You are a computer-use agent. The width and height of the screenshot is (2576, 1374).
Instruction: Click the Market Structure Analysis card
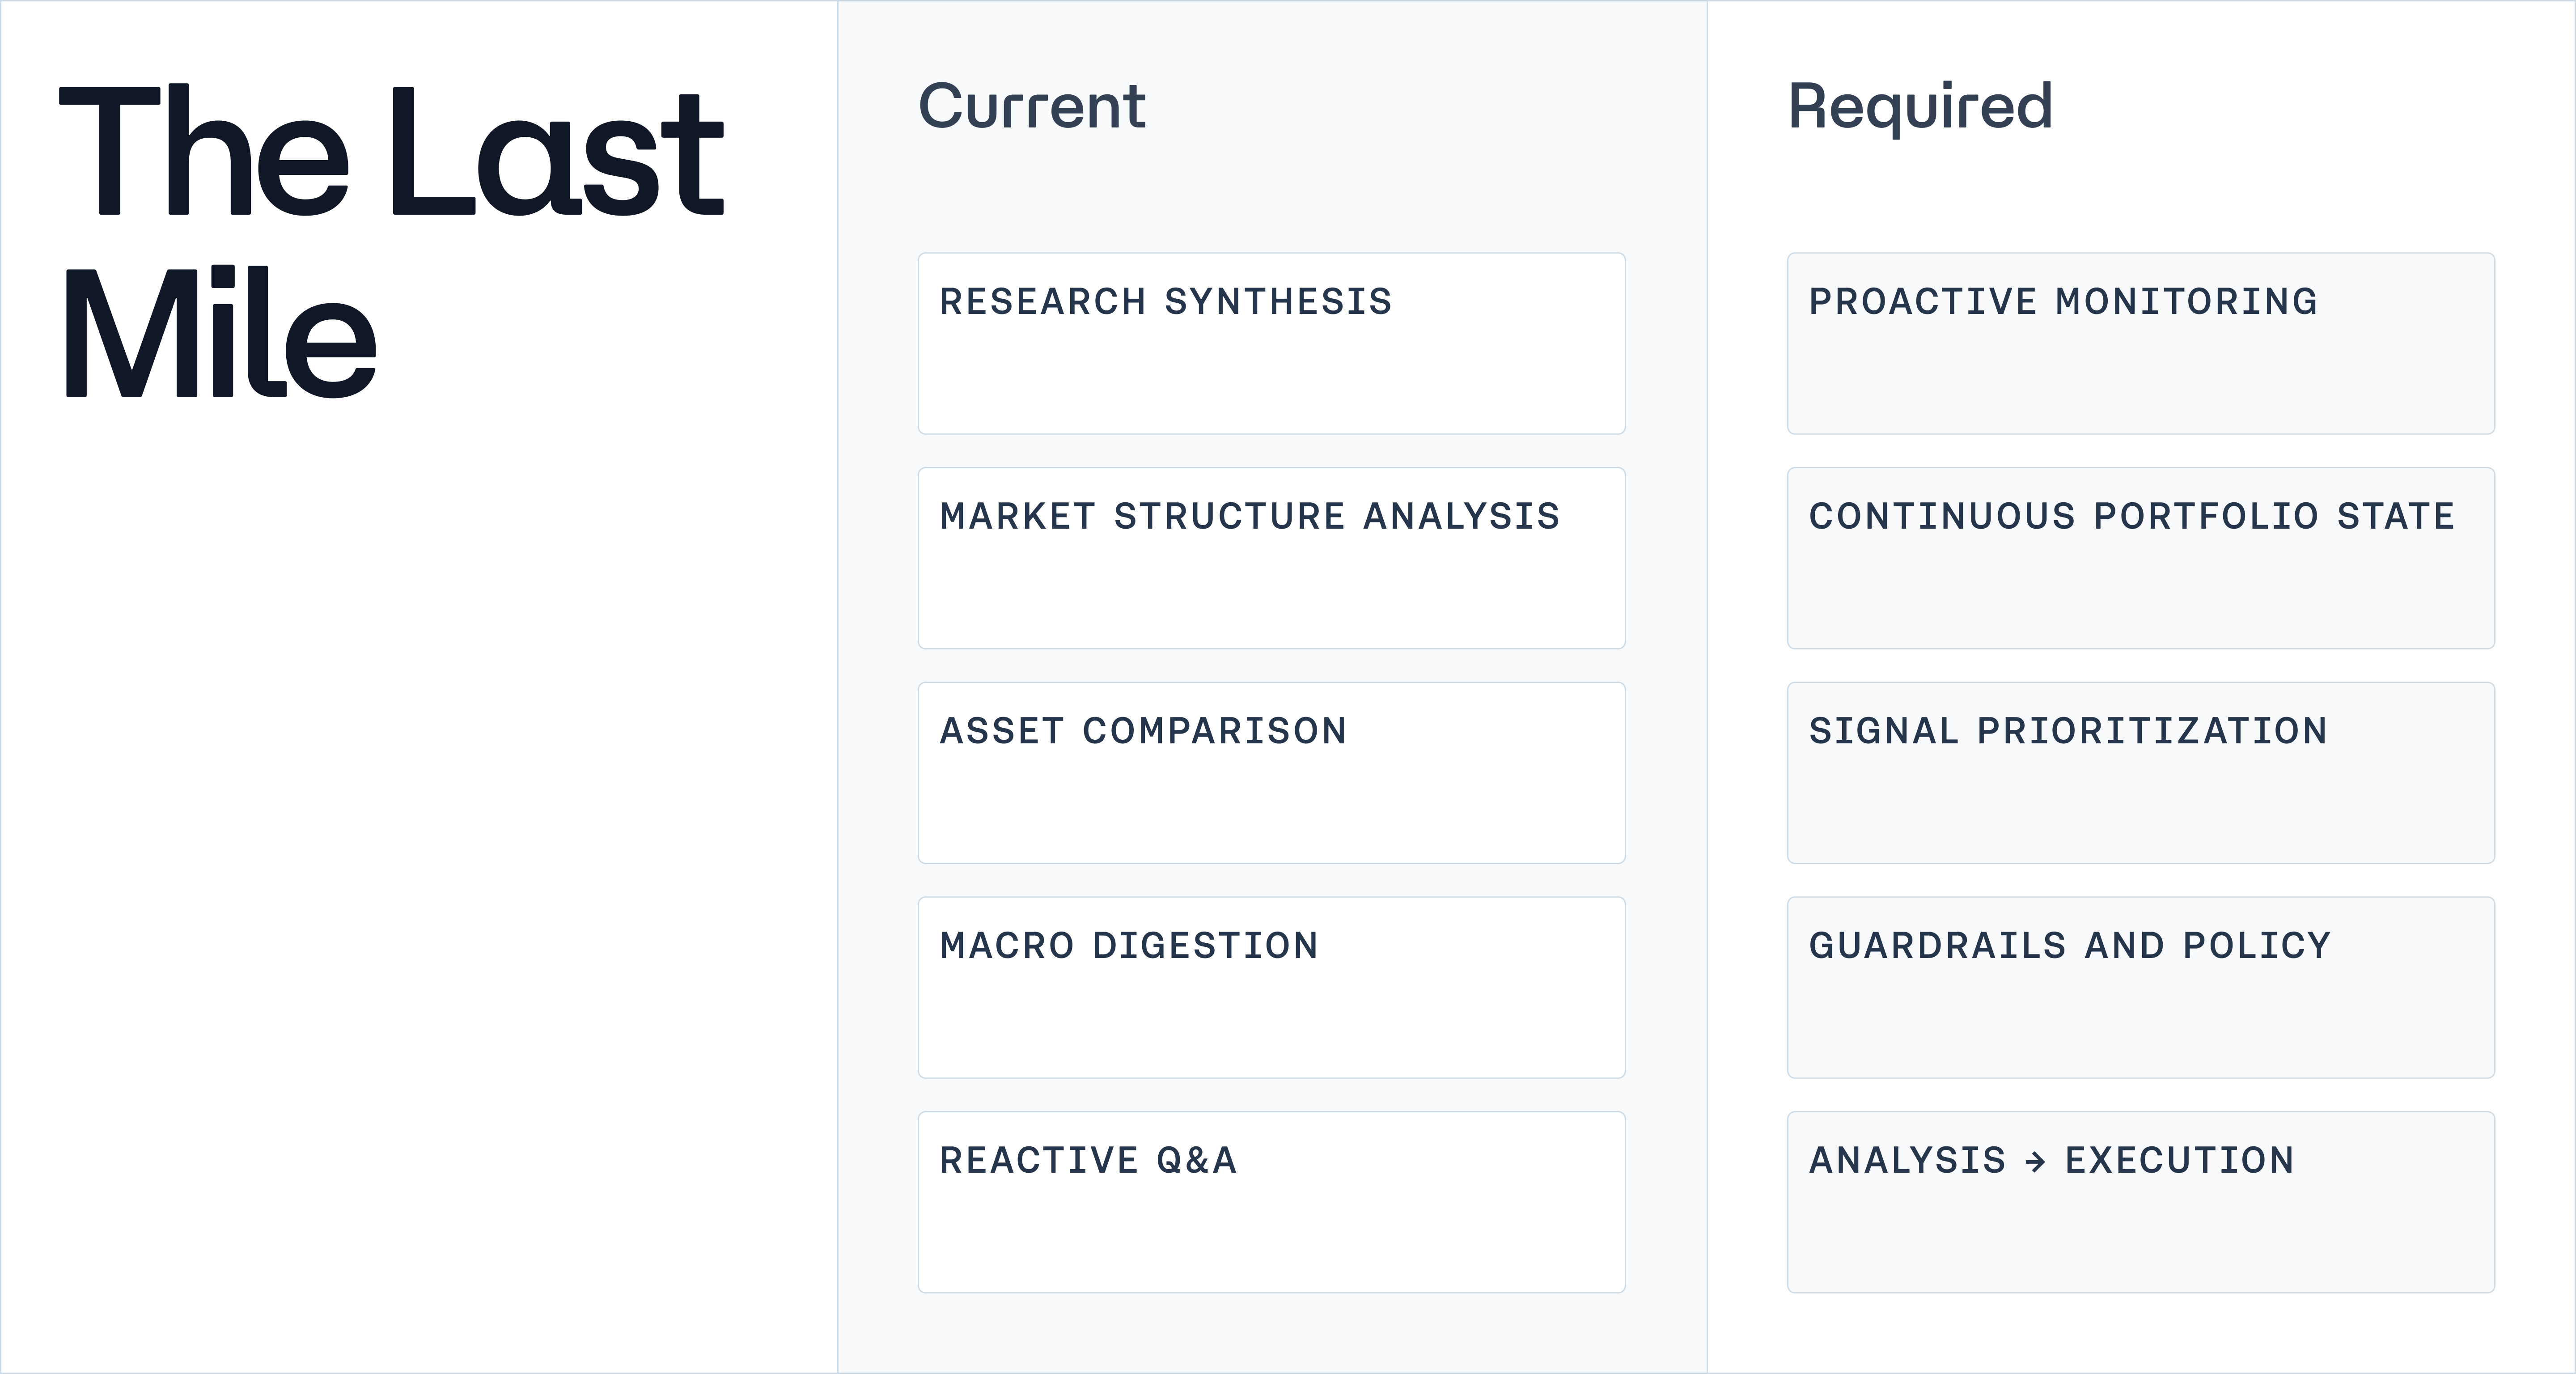click(1271, 558)
